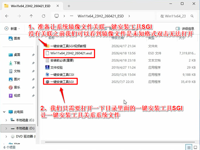Select the 文件校验 application
The height and width of the screenshot is (150, 200).
[54, 67]
